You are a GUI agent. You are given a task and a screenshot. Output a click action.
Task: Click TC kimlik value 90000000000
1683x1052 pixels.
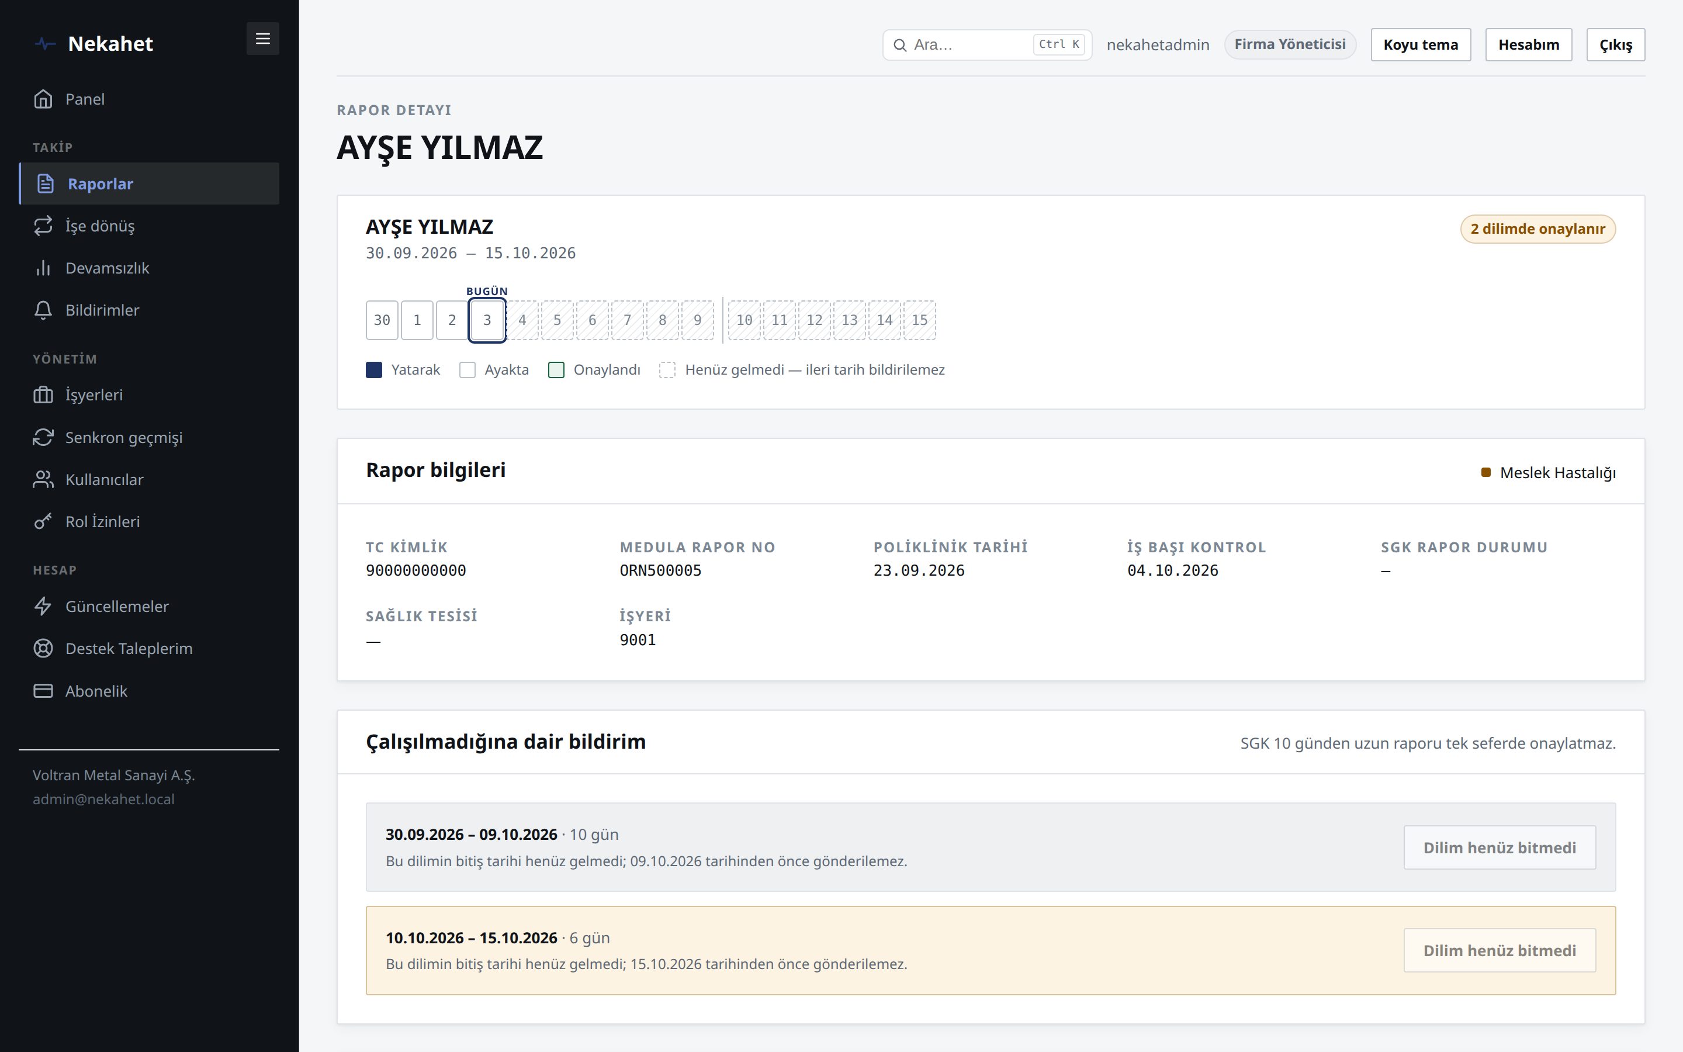[x=416, y=570]
